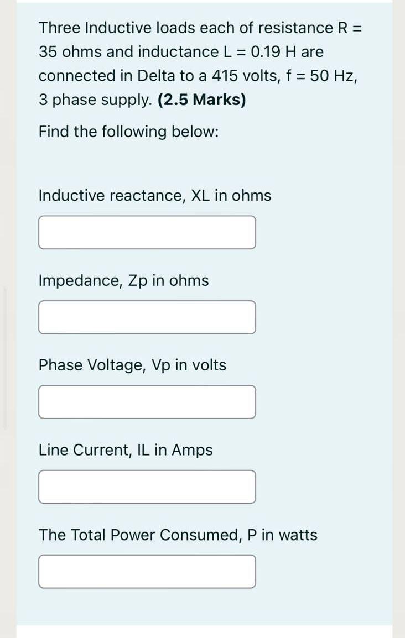Click the Impedance Zp answer box
The image size is (405, 638).
click(x=147, y=317)
